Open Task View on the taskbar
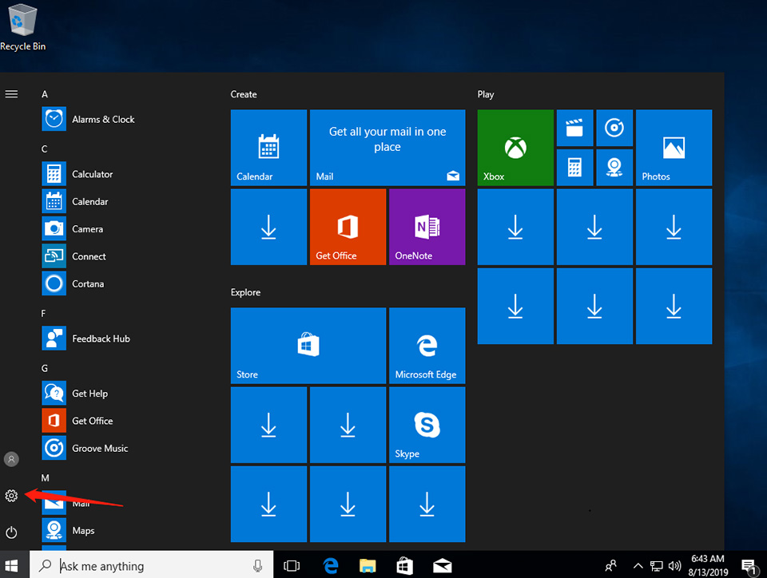The height and width of the screenshot is (578, 767). point(292,566)
